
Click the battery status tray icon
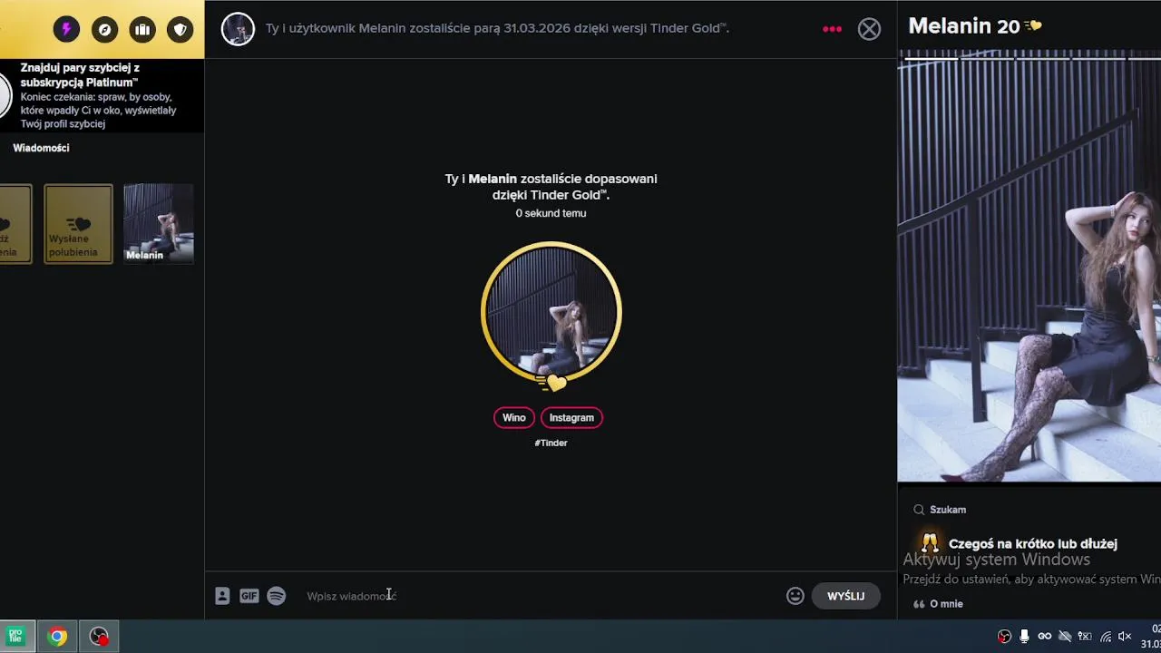click(x=1085, y=637)
